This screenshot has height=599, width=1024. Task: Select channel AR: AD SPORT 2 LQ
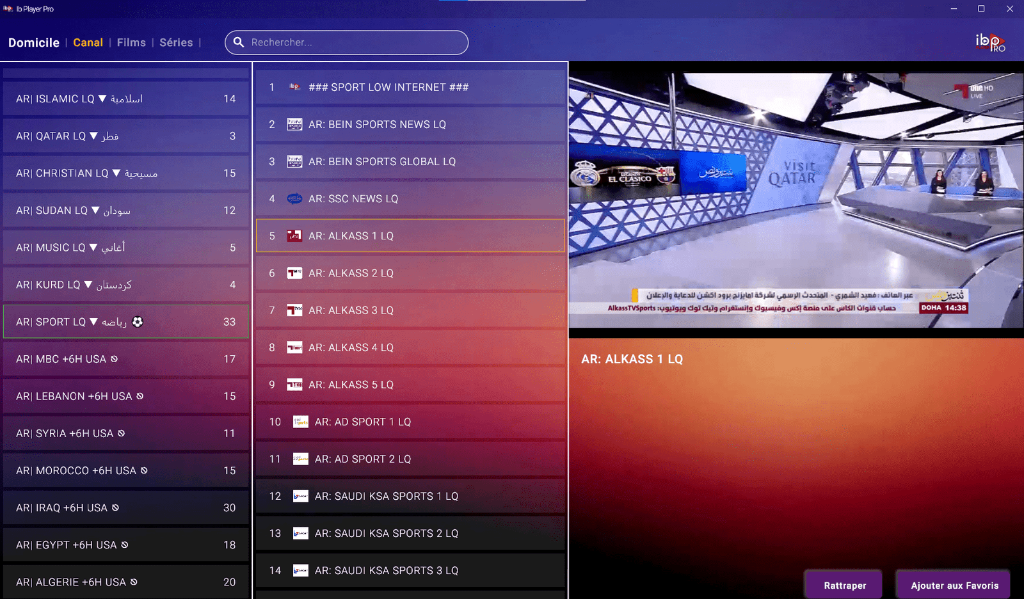410,459
